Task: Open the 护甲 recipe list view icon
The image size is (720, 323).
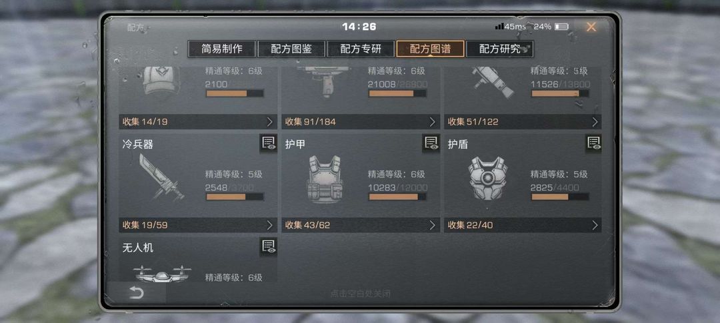Action: coord(431,144)
